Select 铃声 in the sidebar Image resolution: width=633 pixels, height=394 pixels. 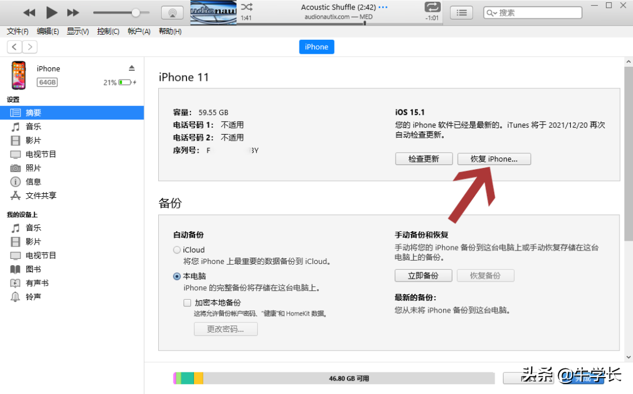[34, 297]
